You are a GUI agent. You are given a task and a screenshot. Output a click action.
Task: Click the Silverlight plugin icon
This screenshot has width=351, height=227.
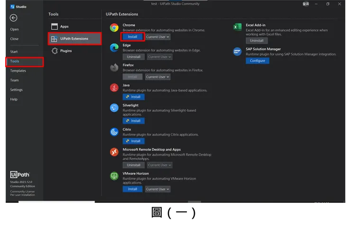tap(114, 108)
